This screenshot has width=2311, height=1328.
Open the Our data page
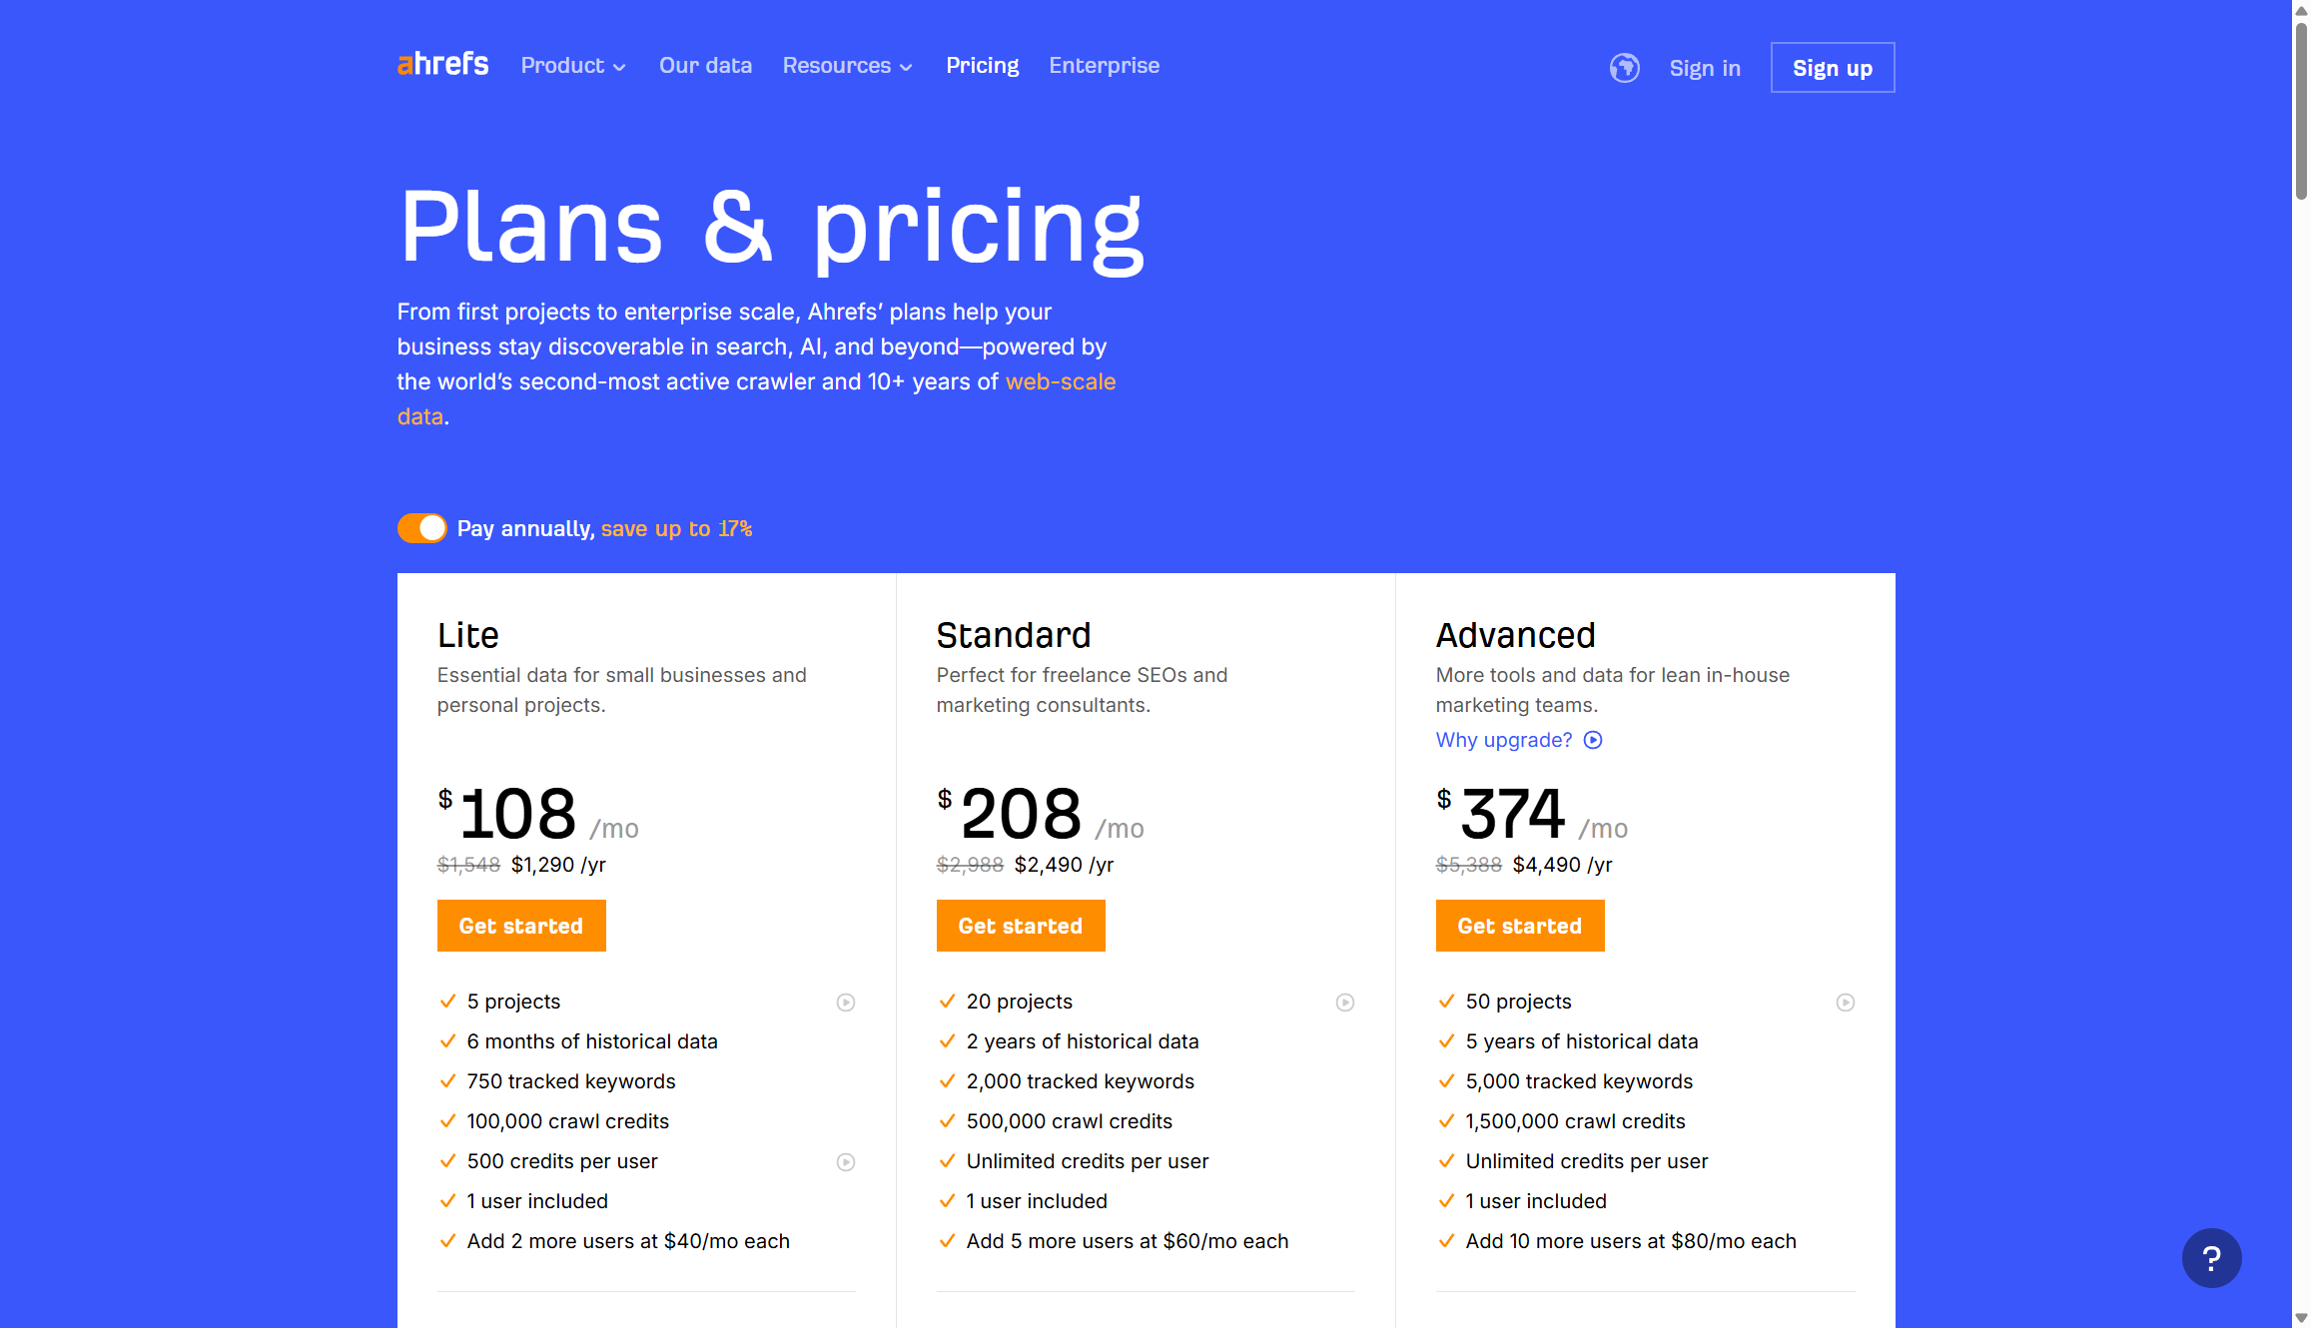pos(705,65)
